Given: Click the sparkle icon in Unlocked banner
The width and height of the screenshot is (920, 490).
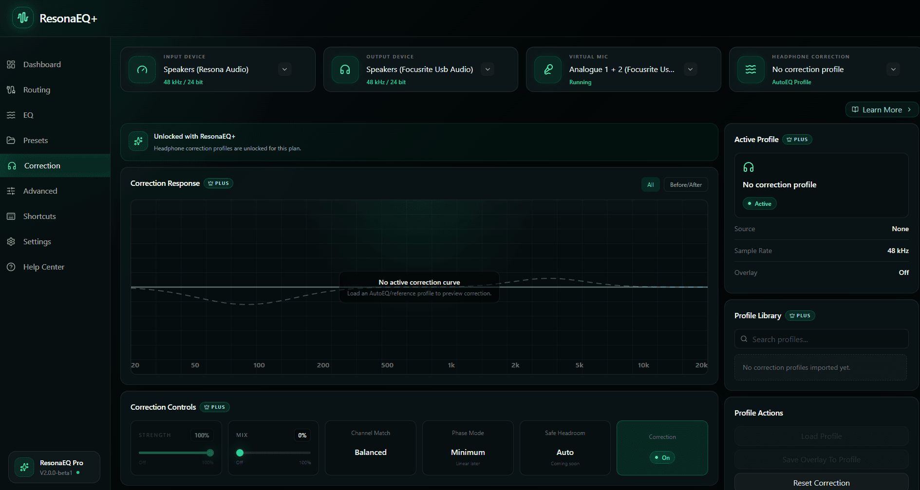Looking at the screenshot, I should pyautogui.click(x=138, y=141).
